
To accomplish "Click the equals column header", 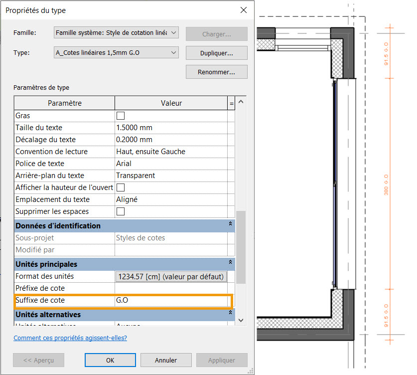I will coord(232,103).
